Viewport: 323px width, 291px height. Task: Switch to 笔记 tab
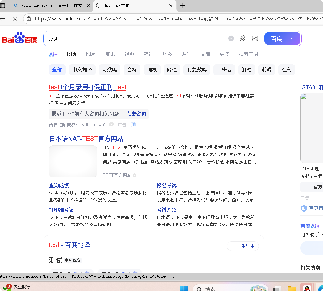148,54
